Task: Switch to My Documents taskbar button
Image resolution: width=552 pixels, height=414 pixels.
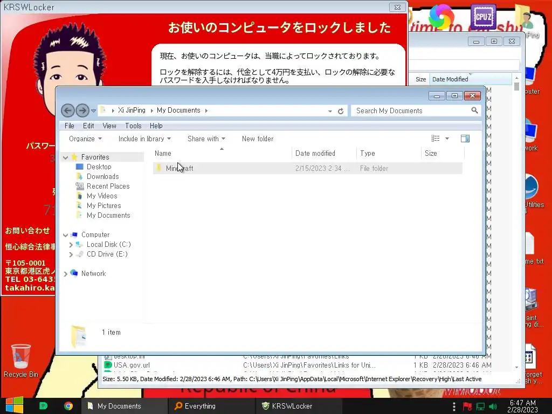Action: (x=125, y=406)
